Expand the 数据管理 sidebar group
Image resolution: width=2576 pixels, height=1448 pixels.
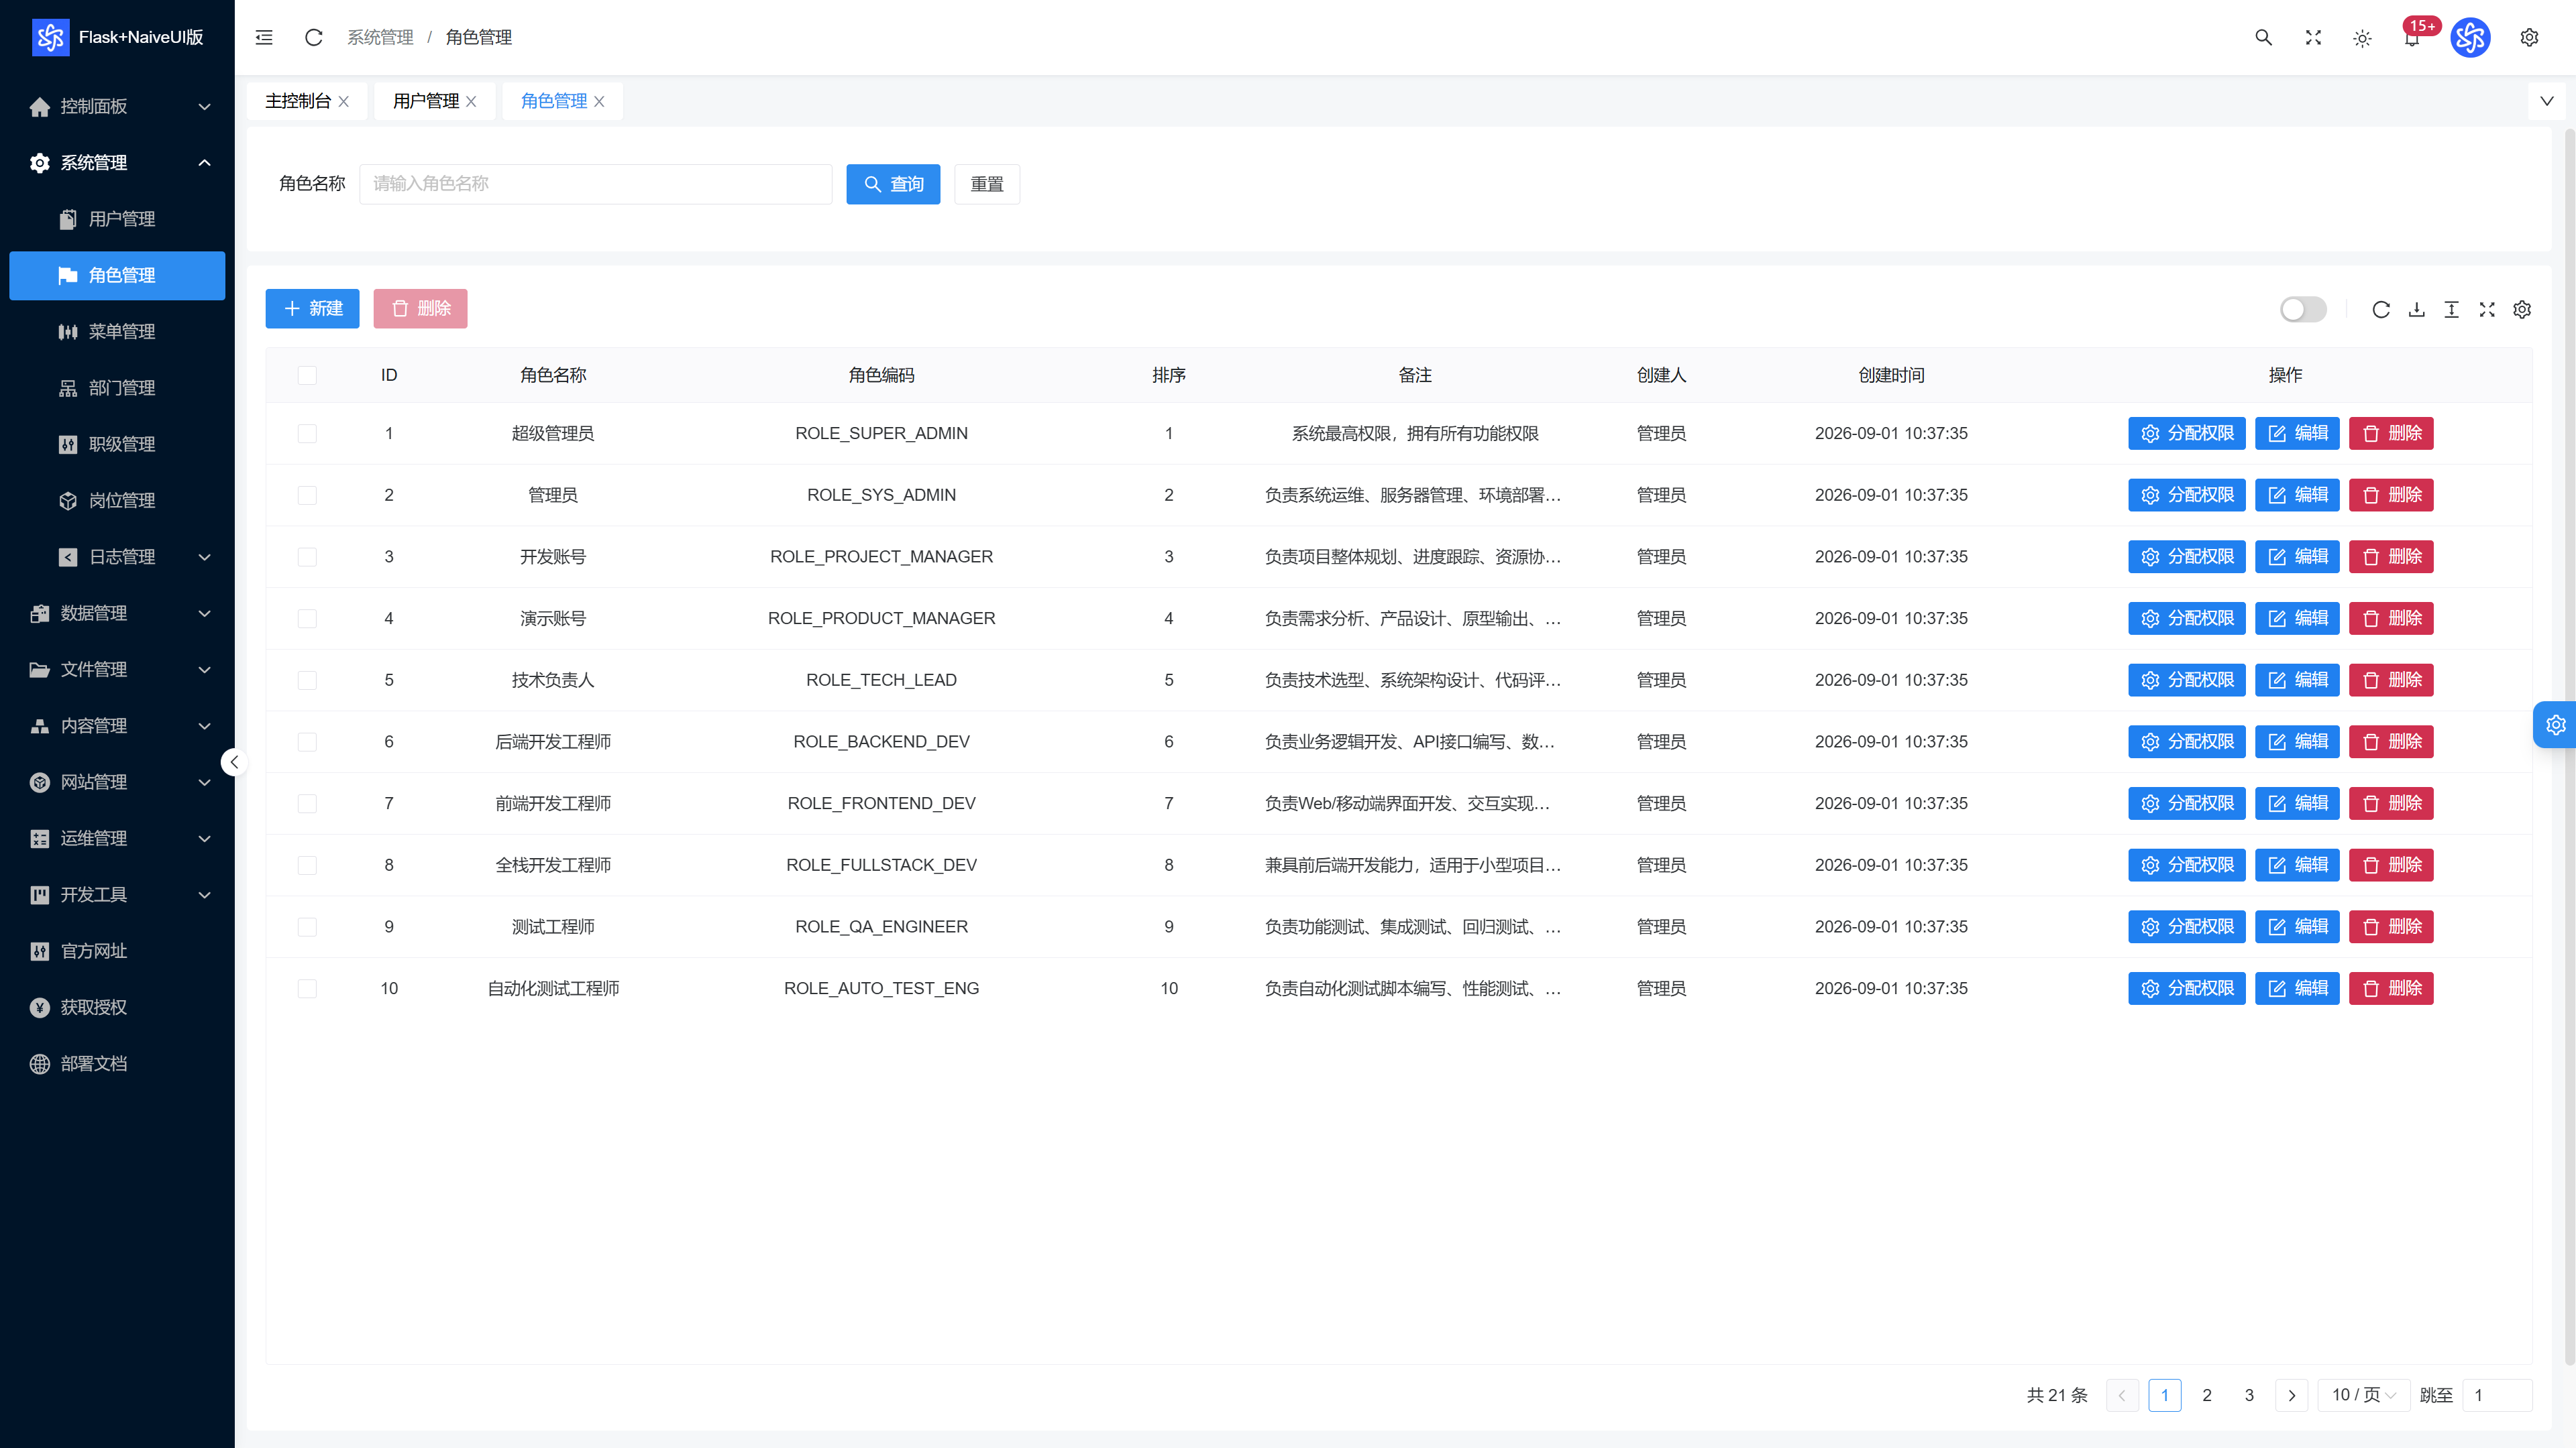117,613
